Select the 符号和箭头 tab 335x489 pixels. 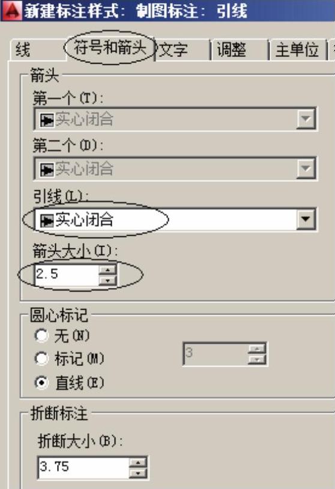(x=110, y=48)
